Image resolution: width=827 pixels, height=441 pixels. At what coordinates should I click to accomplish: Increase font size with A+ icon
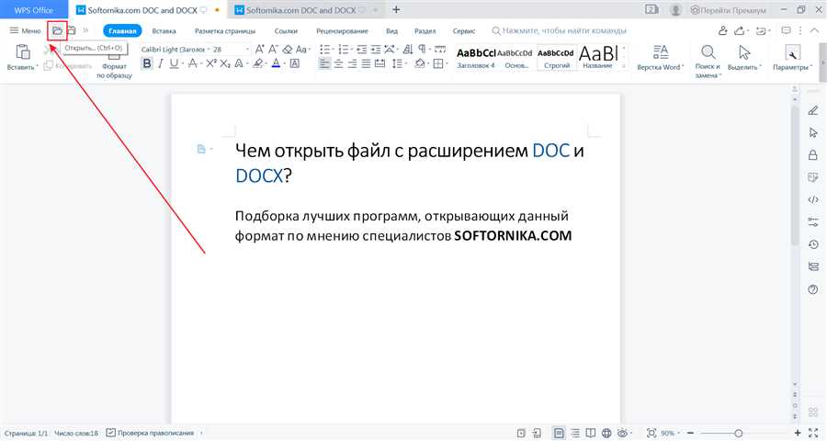pyautogui.click(x=259, y=49)
